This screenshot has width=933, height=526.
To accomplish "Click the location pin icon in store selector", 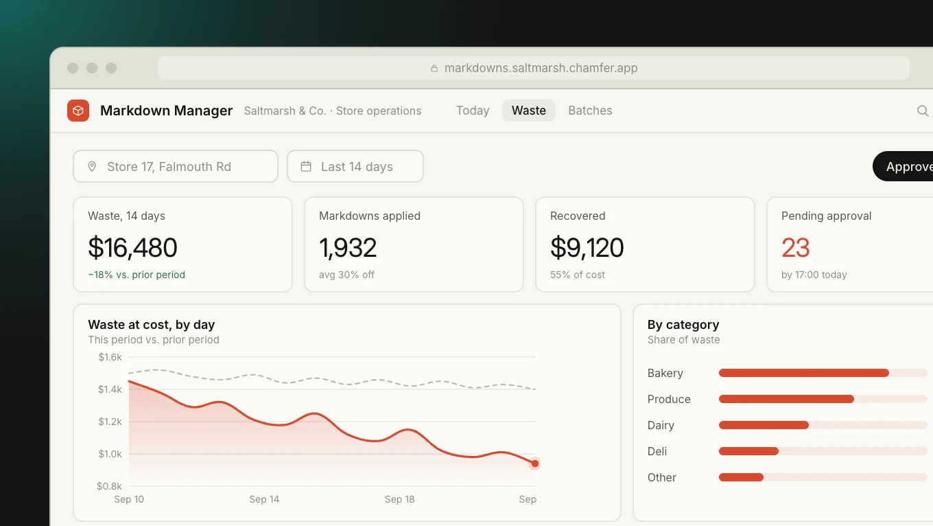I will click(92, 166).
